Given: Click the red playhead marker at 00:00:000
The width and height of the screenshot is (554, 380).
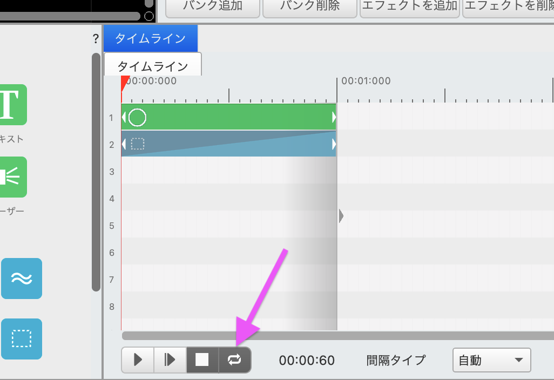Looking at the screenshot, I should (x=123, y=82).
